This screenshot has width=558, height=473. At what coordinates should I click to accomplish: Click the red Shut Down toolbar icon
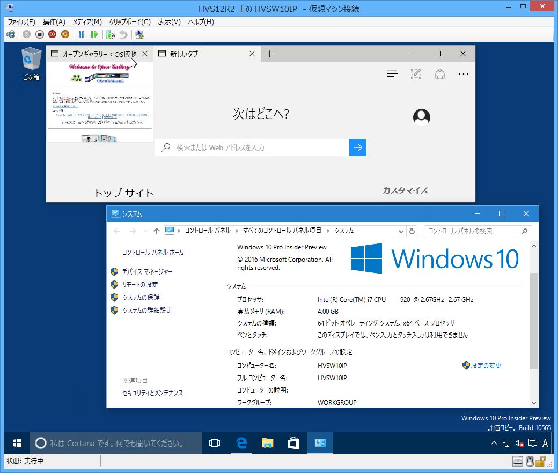[x=53, y=34]
